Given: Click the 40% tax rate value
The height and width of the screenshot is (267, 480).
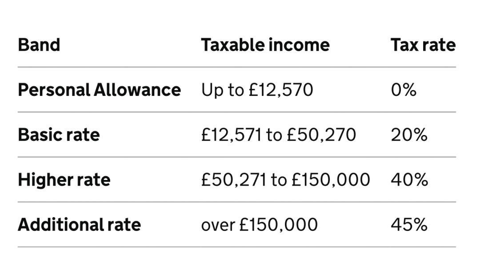Looking at the screenshot, I should [x=409, y=180].
